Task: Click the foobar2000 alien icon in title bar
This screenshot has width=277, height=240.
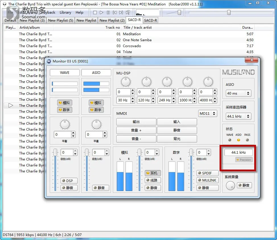Action: (x=5, y=4)
